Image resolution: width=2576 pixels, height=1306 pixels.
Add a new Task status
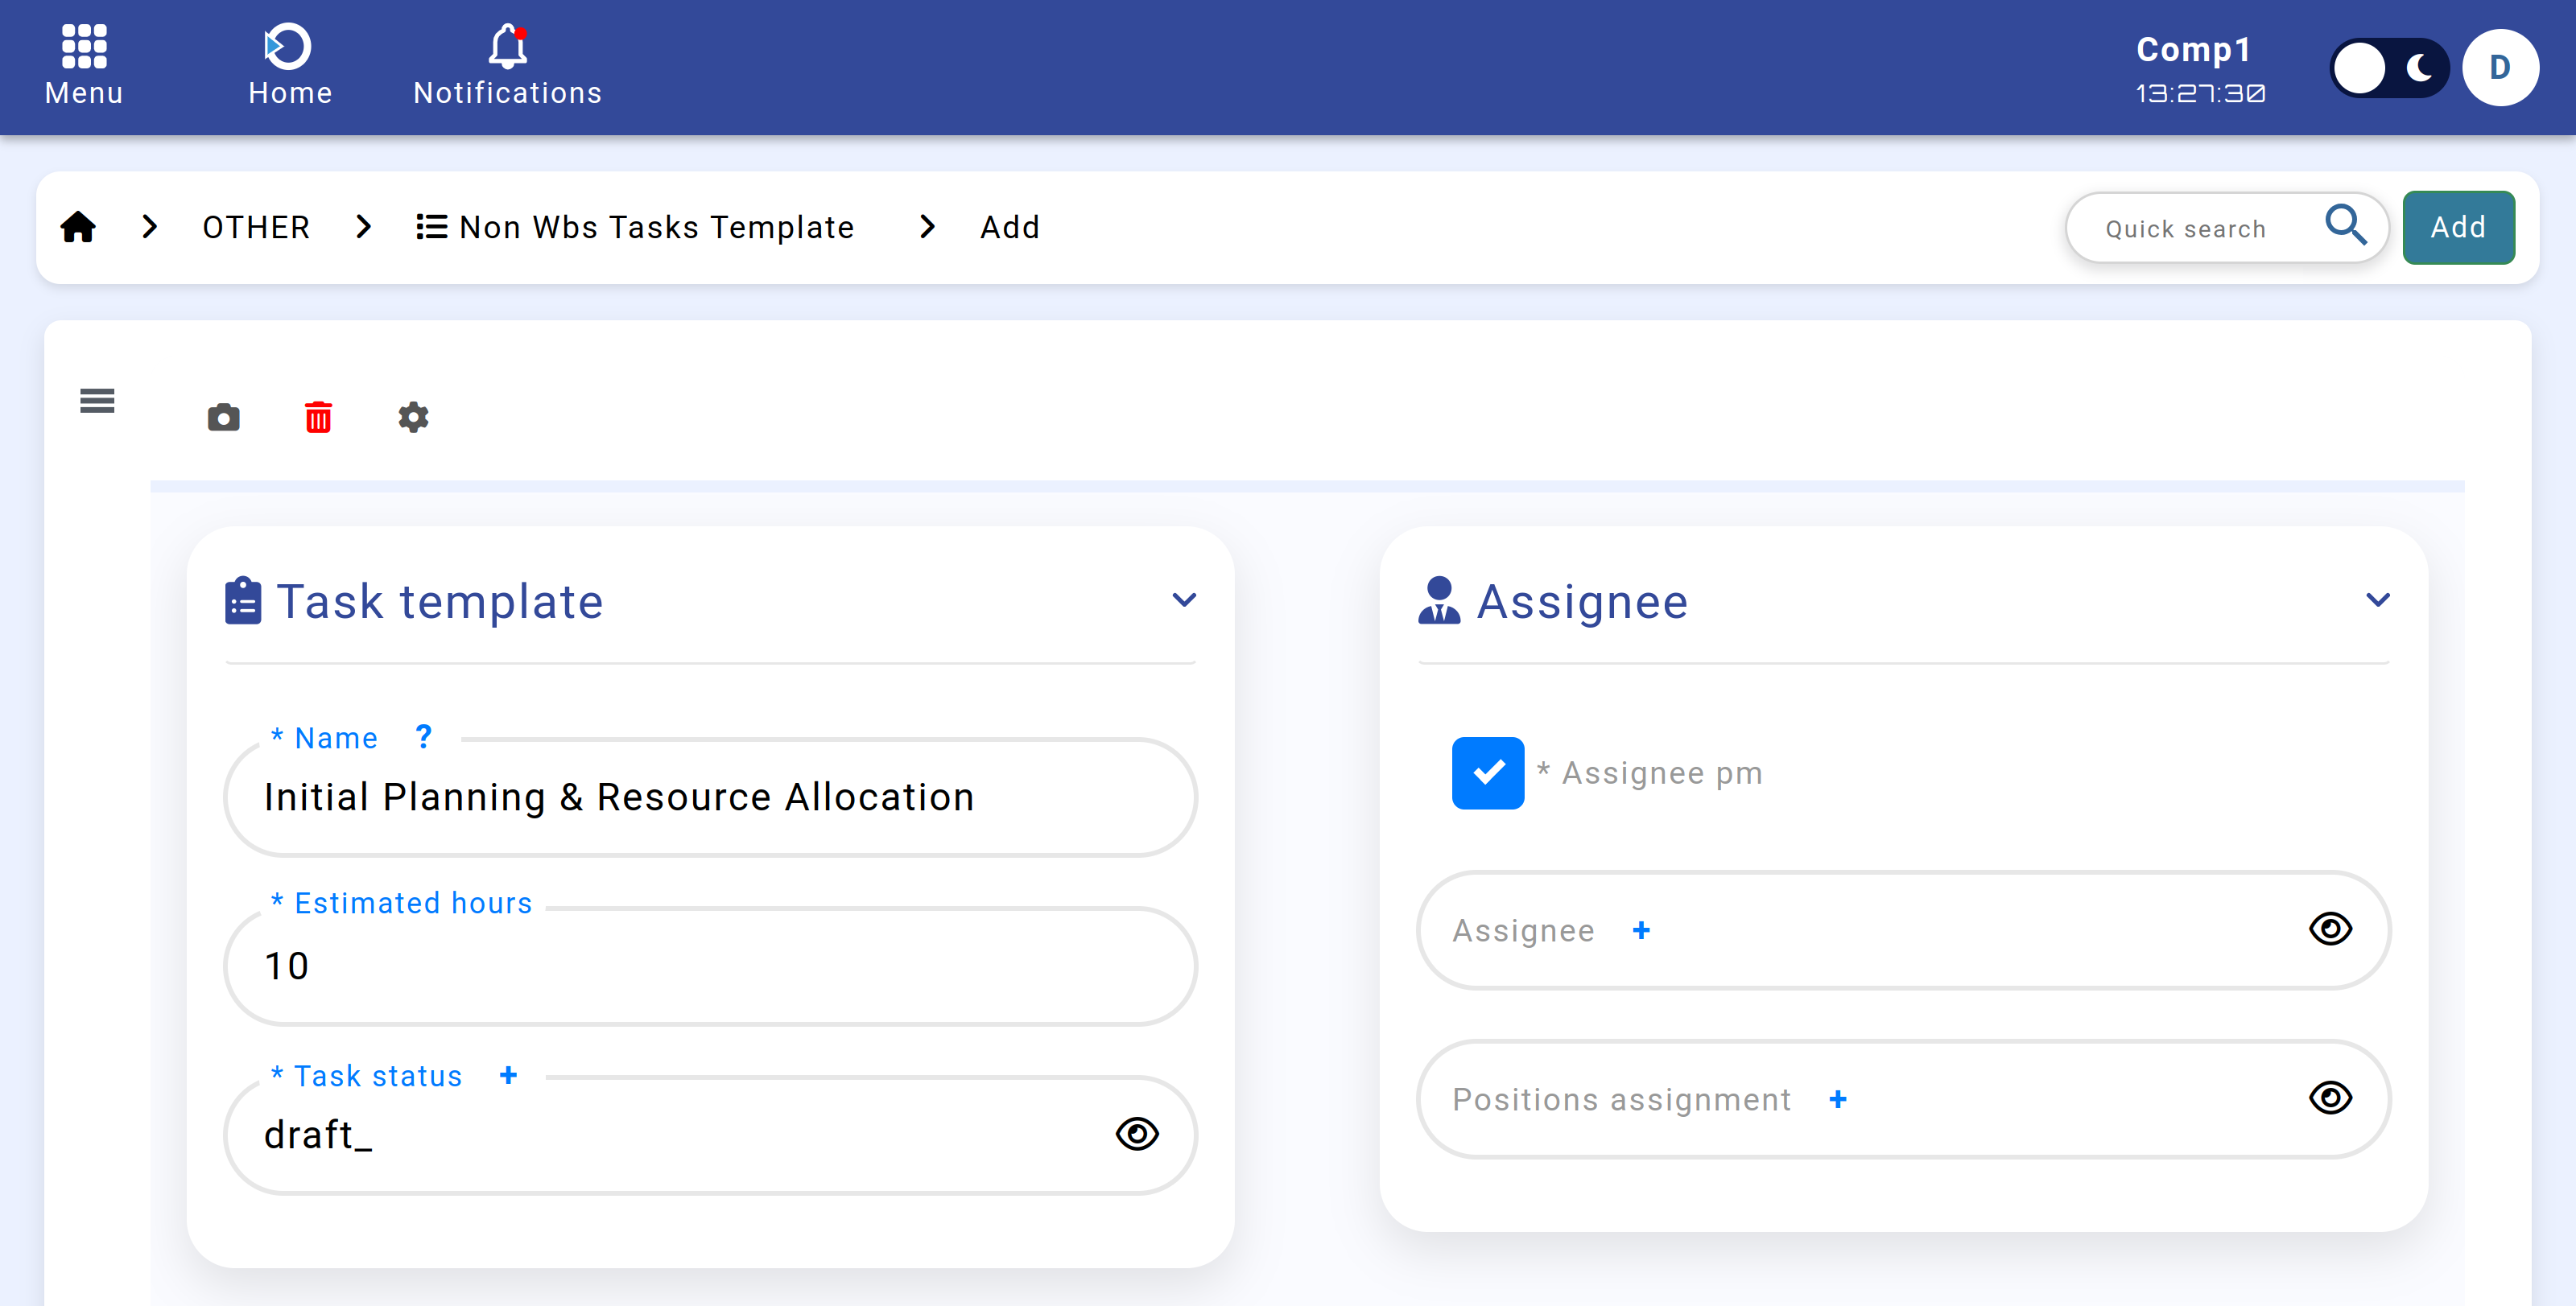[x=508, y=1075]
